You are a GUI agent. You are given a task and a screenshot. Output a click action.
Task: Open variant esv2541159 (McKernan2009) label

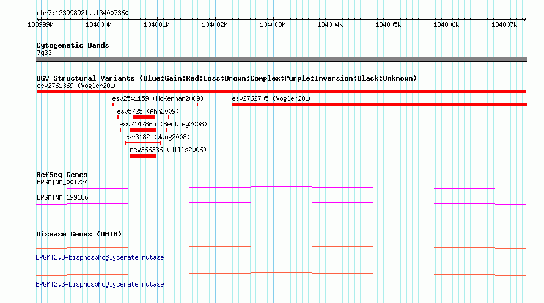[158, 98]
